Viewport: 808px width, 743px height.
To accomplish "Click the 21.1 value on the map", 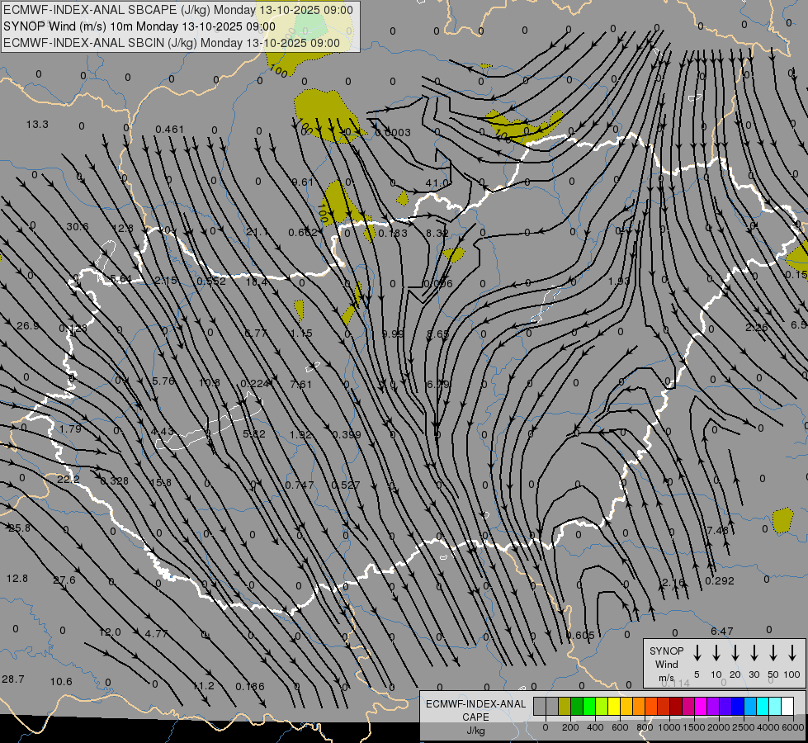I will point(257,232).
